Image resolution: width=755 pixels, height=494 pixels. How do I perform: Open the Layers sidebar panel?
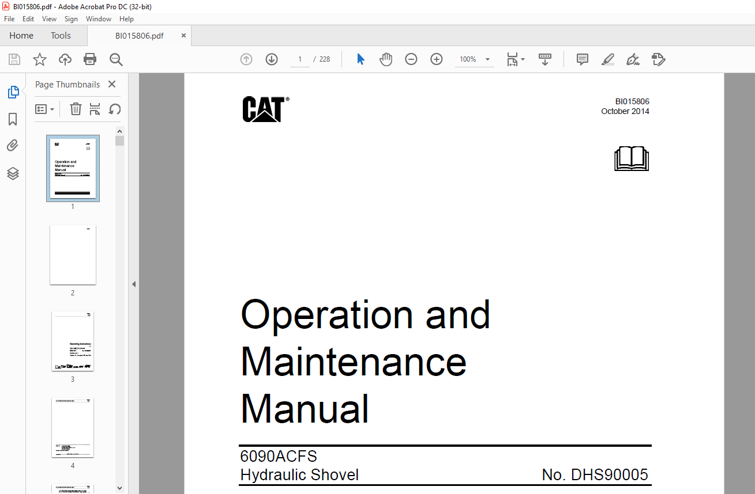pos(13,173)
